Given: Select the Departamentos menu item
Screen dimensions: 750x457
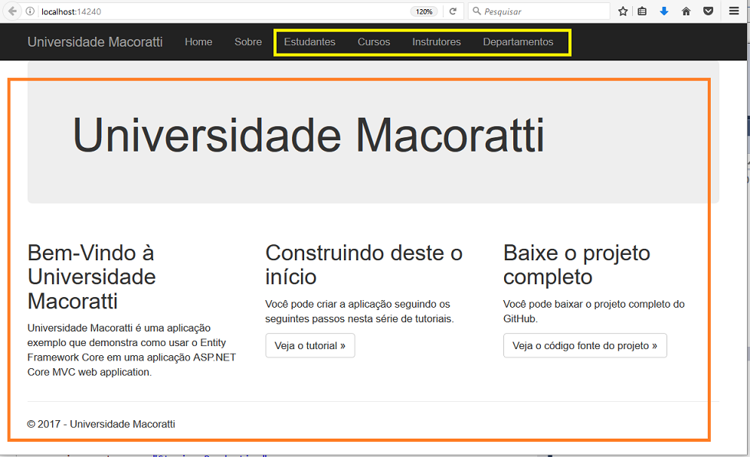Looking at the screenshot, I should coord(518,42).
